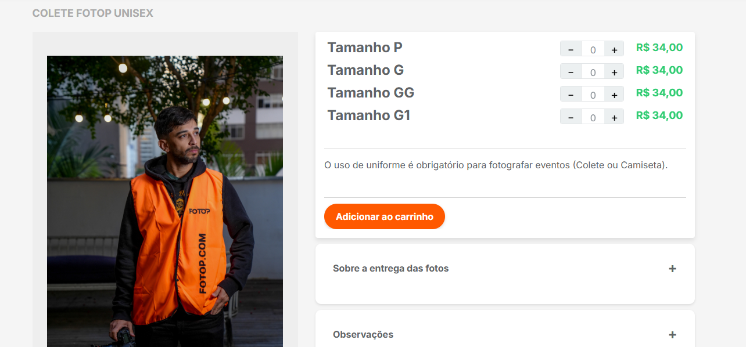746x347 pixels.
Task: Click Adicionar ao carrinho button
Action: pos(385,216)
